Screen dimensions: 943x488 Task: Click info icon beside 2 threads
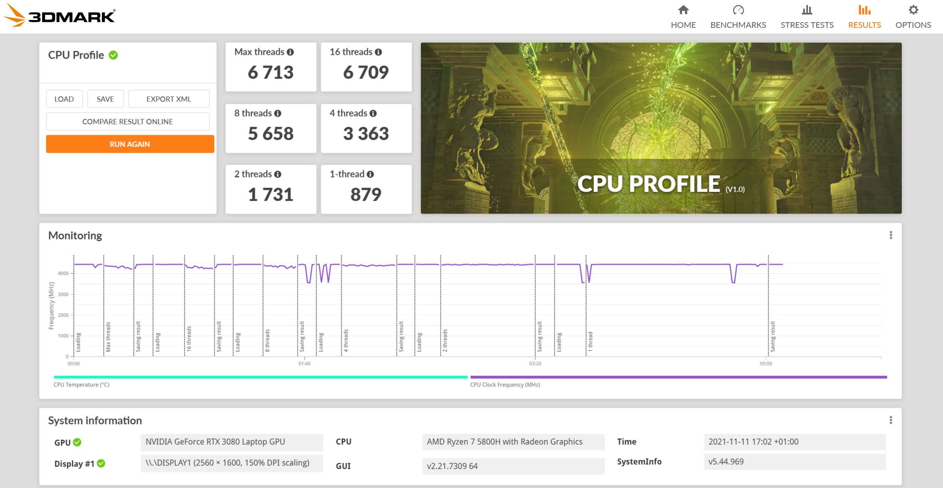click(278, 174)
